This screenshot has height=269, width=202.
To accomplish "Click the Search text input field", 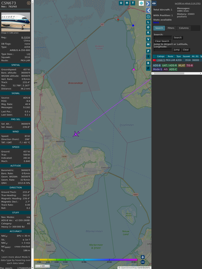I will tap(163, 37).
